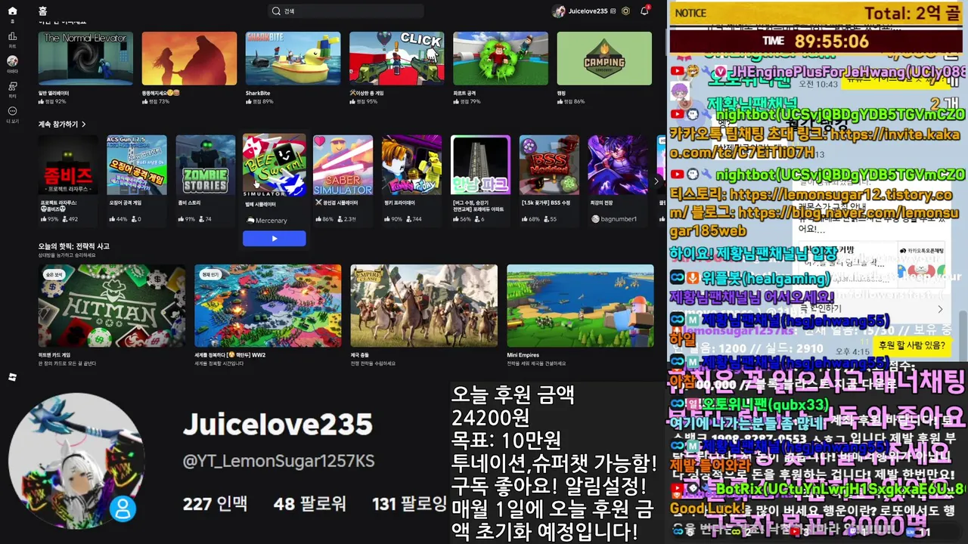Click the @YT_LemonSugar1257KS handle text
Screen dimensions: 968x544
point(278,461)
